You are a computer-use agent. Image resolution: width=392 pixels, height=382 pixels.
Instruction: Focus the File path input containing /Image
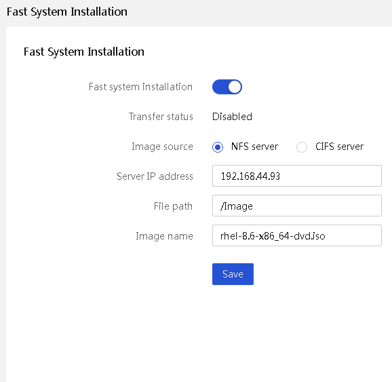pyautogui.click(x=297, y=206)
